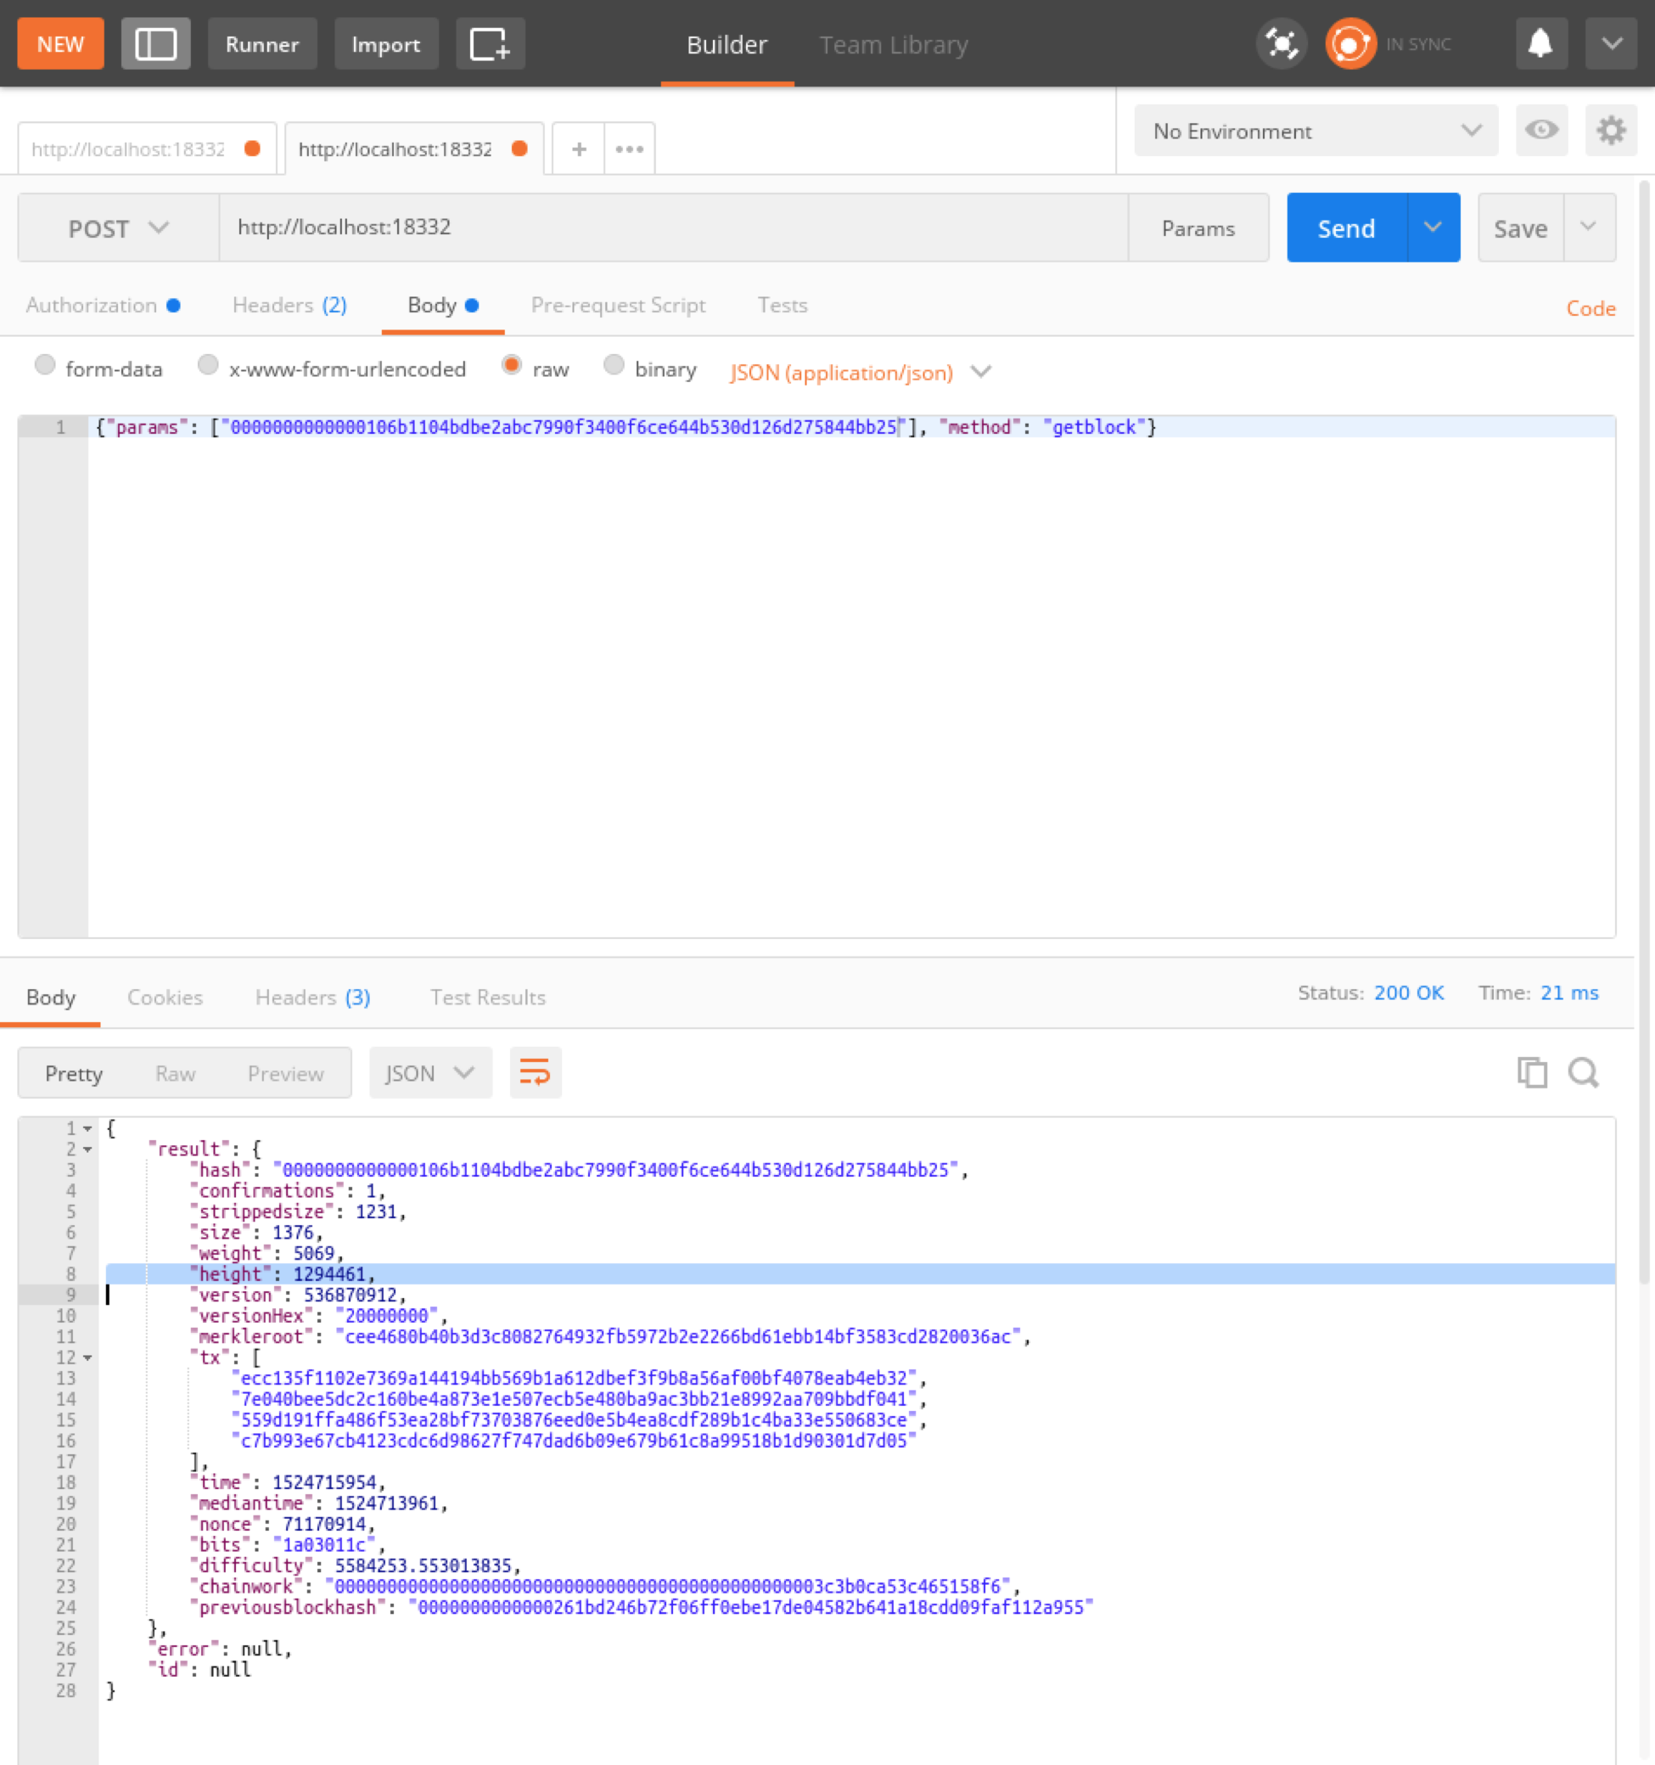Screen dimensions: 1655x1765
Task: Select x-www-form-urlencoded body type
Action: pyautogui.click(x=208, y=365)
